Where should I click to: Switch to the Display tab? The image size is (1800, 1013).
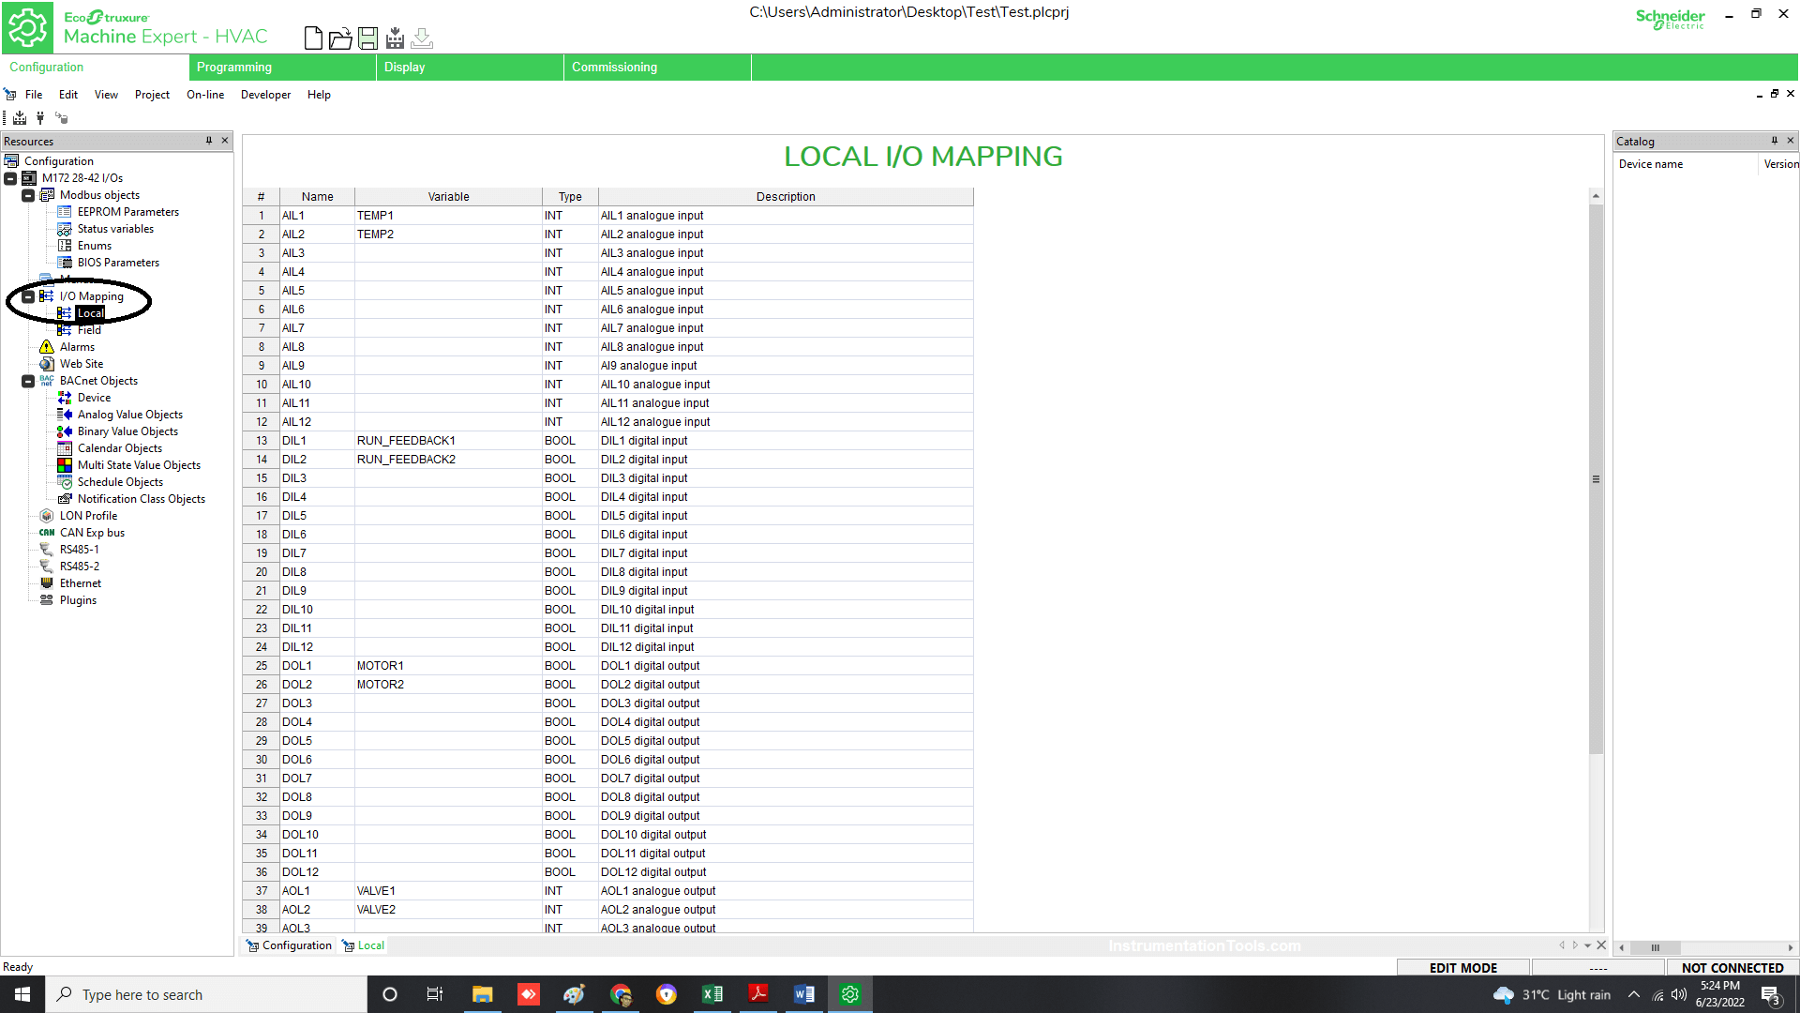click(470, 68)
